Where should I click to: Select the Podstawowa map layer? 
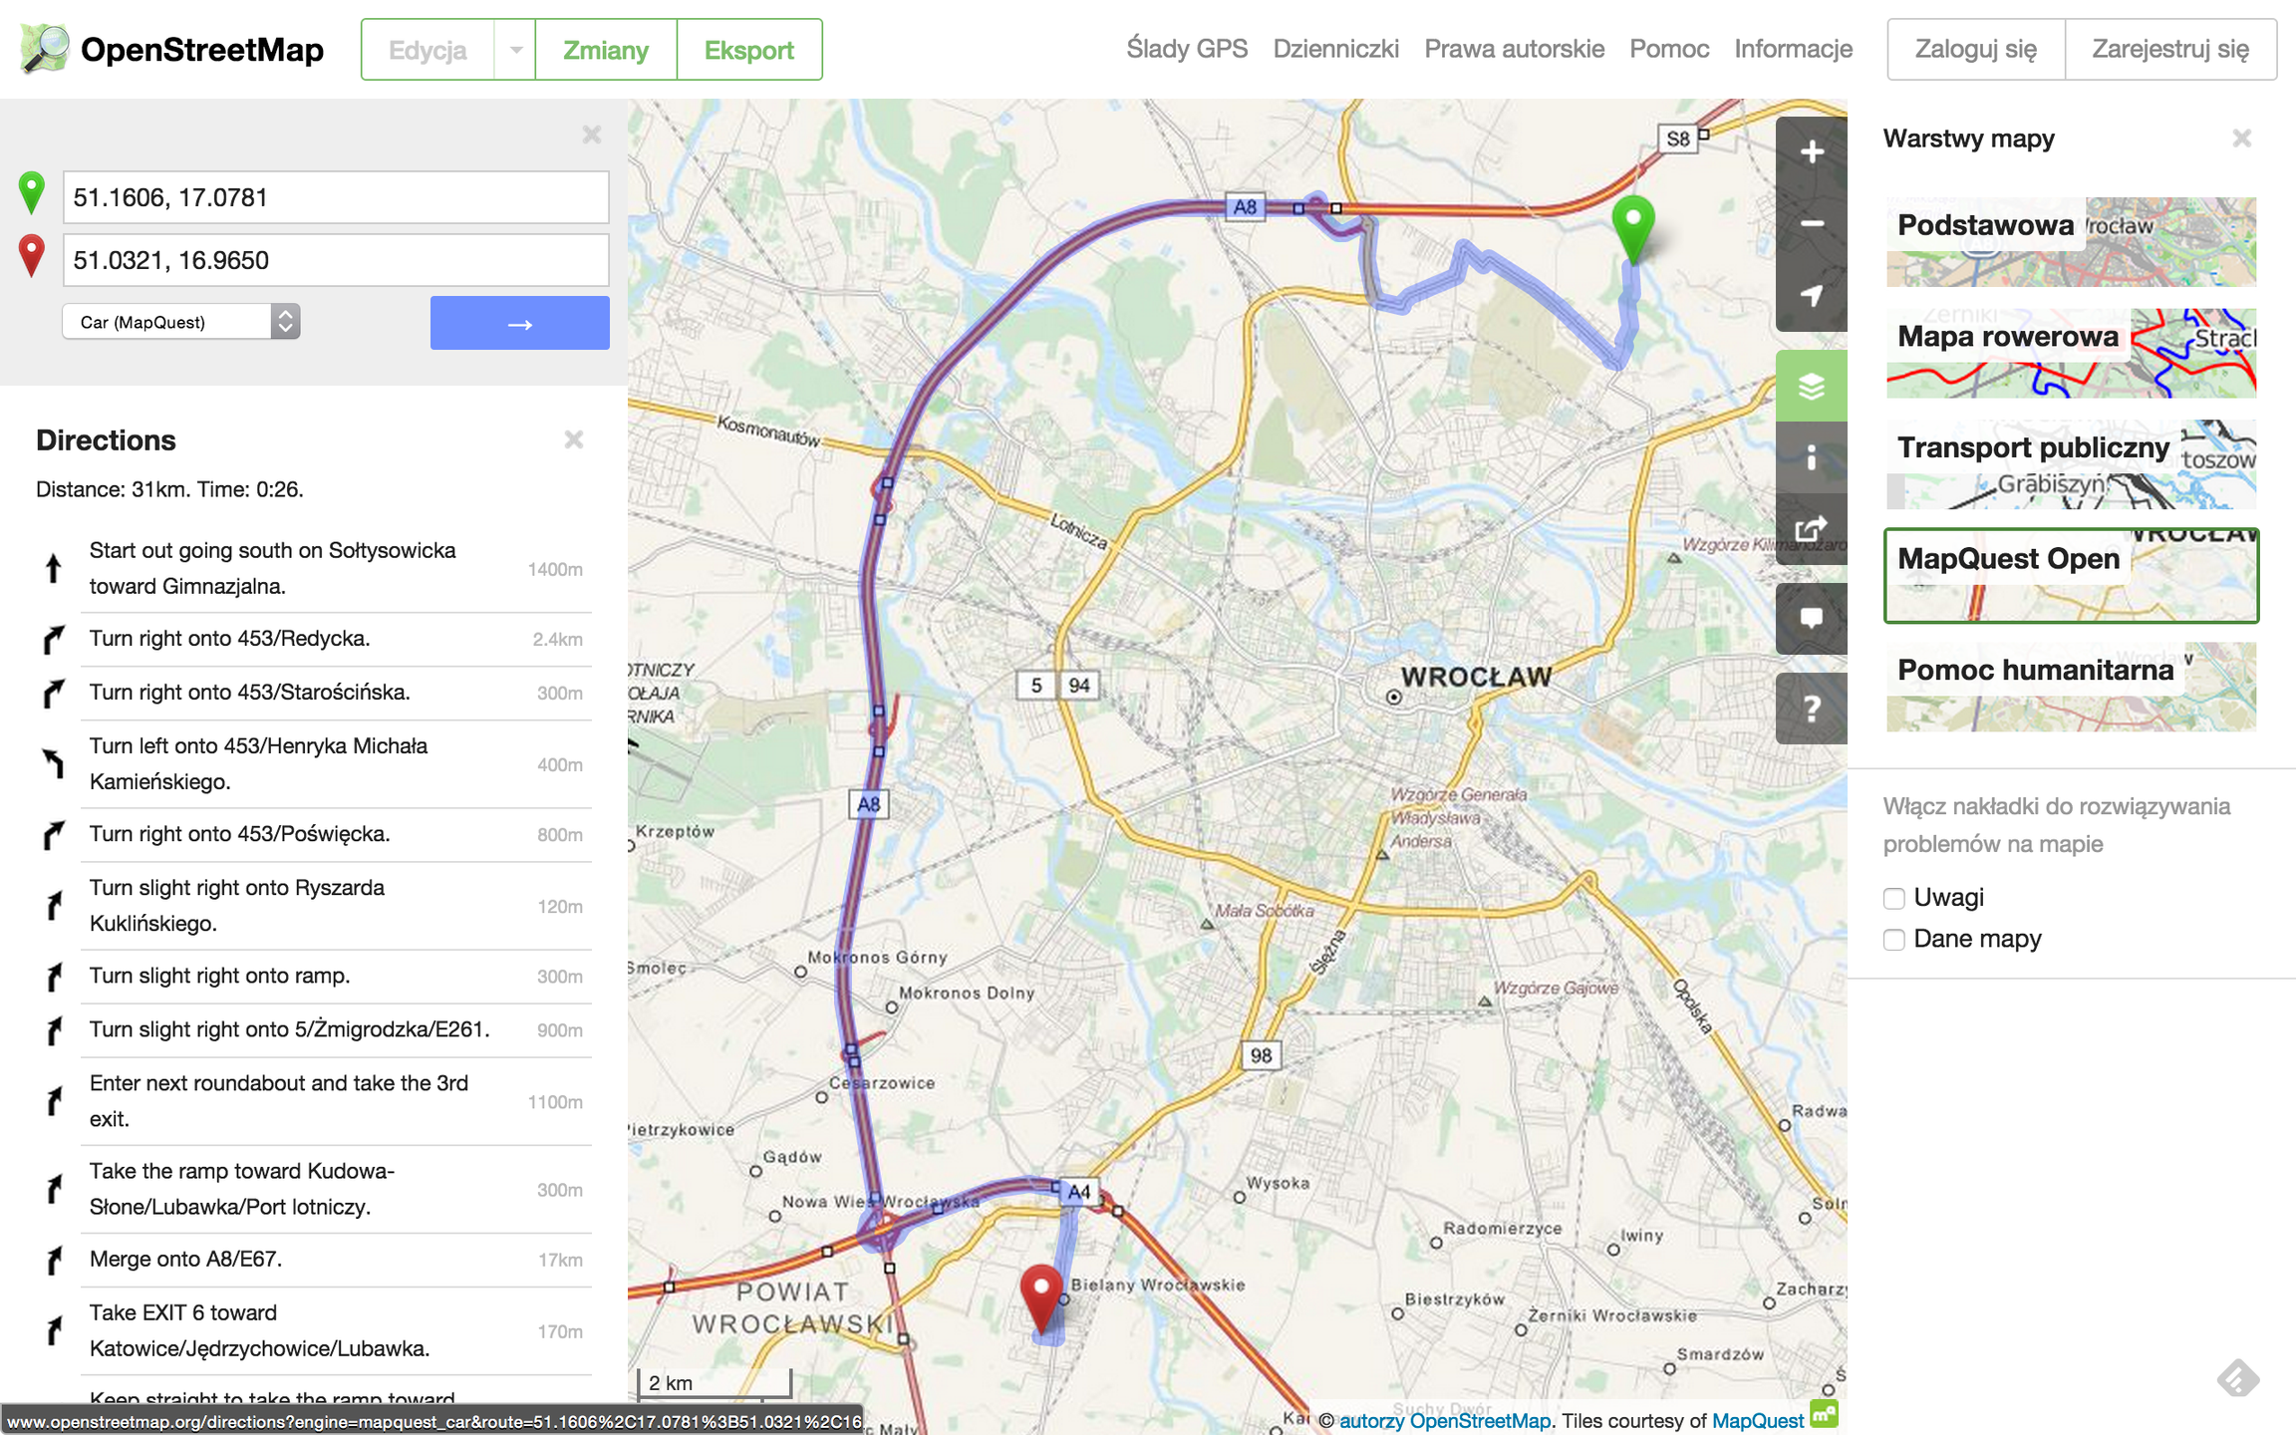[2071, 242]
